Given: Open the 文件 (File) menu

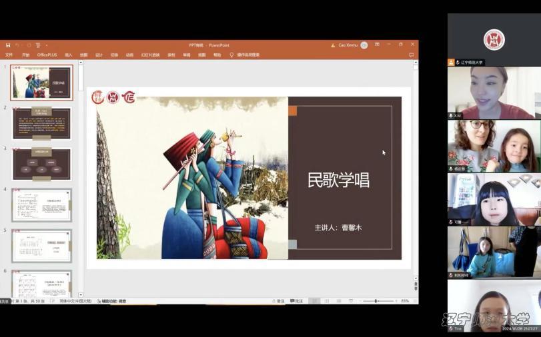Looking at the screenshot, I should (x=9, y=55).
